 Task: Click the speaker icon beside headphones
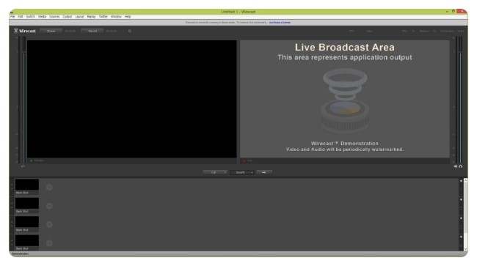click(456, 166)
